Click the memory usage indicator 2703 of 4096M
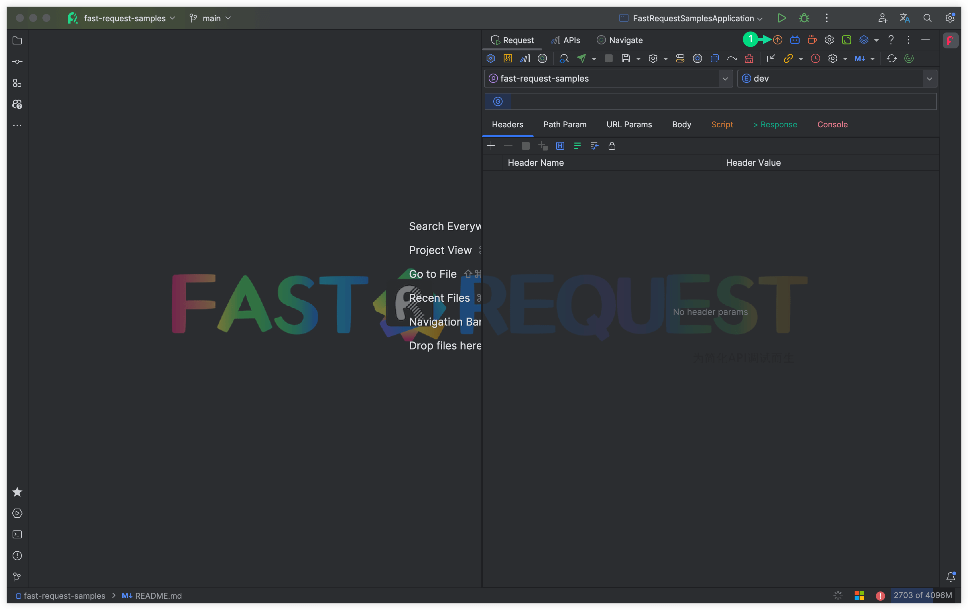 click(922, 595)
